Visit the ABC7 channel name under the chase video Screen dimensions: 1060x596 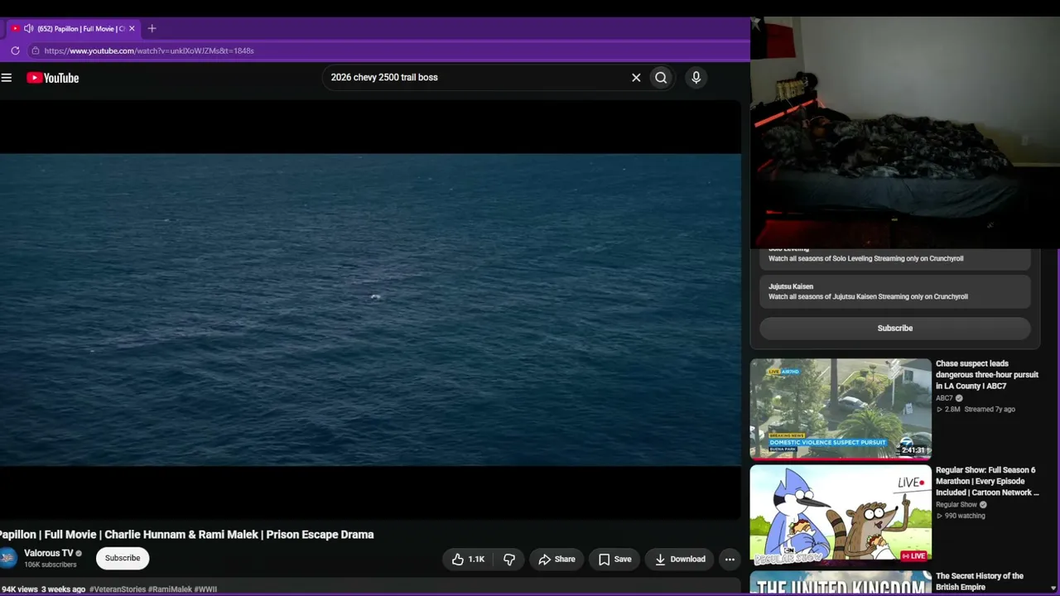(944, 398)
